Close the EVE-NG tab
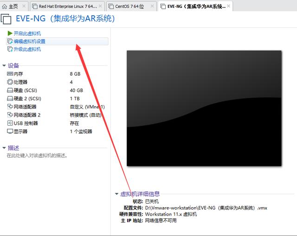The height and width of the screenshot is (236, 297). [x=229, y=6]
